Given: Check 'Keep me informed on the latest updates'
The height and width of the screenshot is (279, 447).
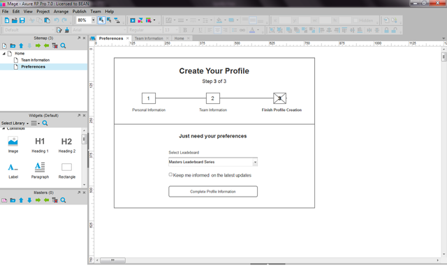Looking at the screenshot, I should pyautogui.click(x=170, y=174).
